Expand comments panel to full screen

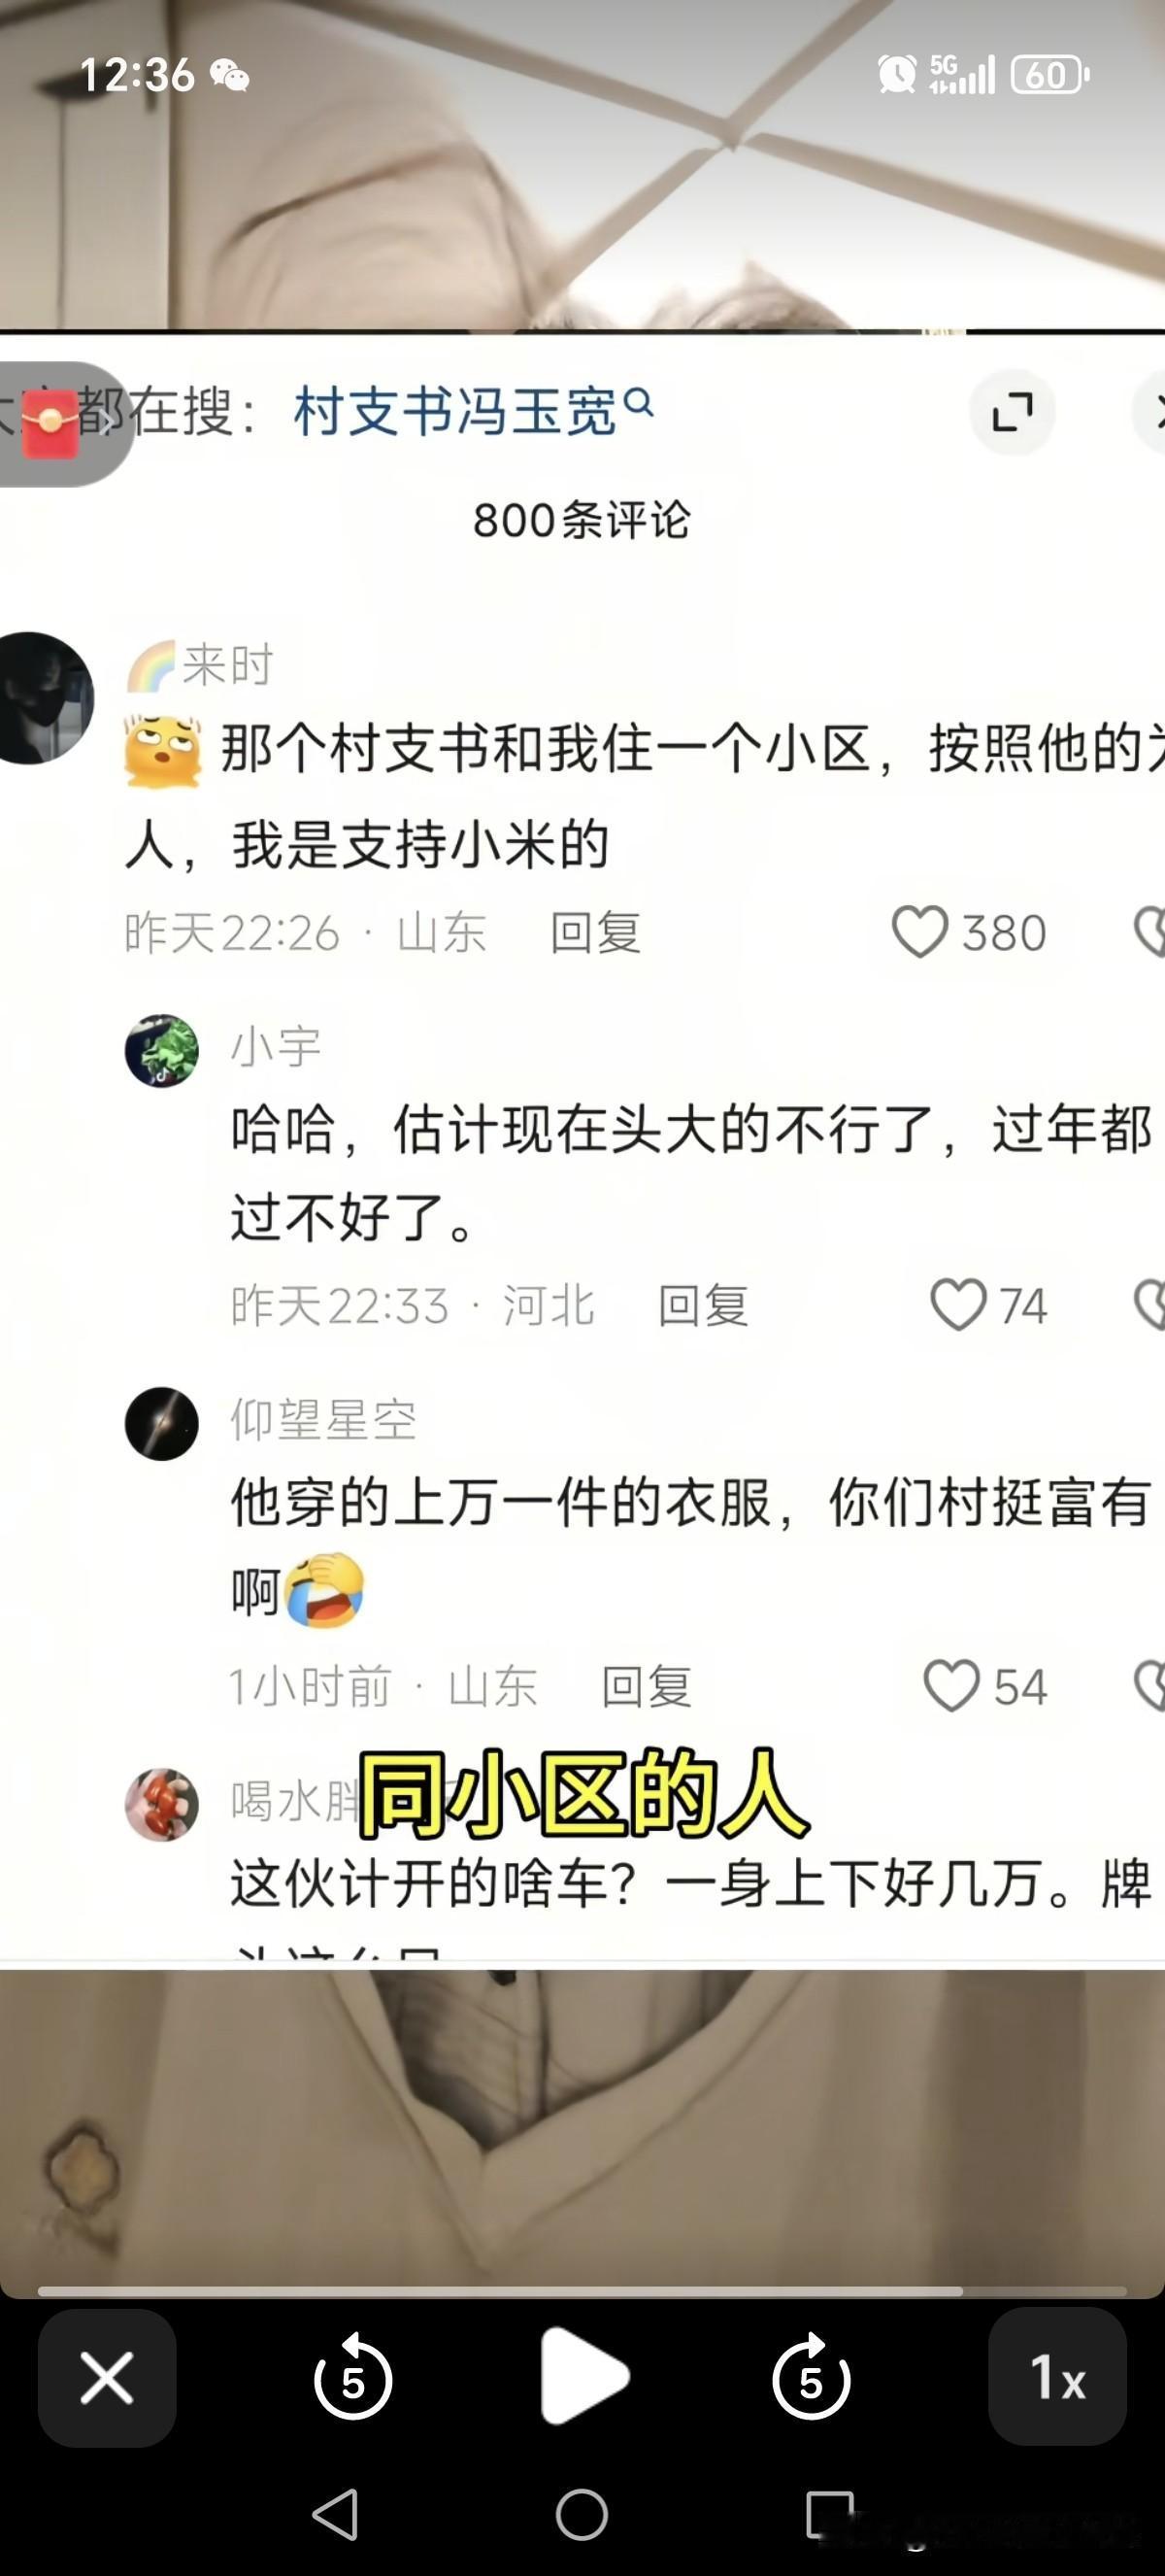tap(1013, 412)
